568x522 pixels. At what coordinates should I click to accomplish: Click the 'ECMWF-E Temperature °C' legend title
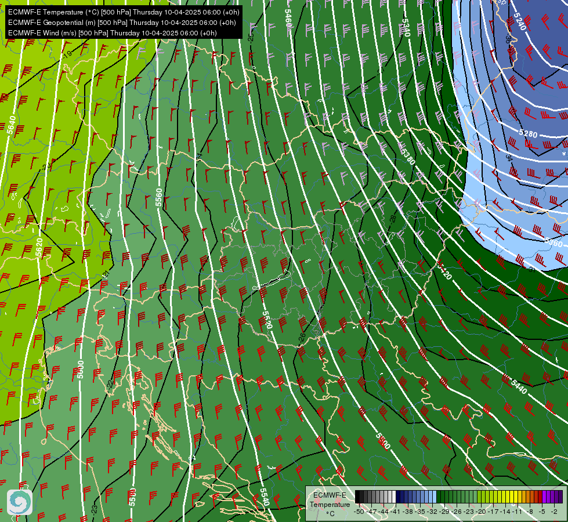click(x=330, y=504)
